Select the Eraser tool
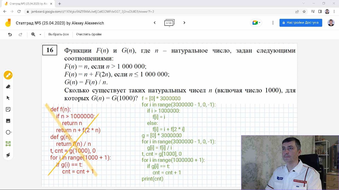The image size is (339, 190). [x=8, y=87]
